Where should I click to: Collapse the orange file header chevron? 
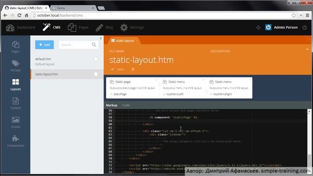[x=308, y=49]
